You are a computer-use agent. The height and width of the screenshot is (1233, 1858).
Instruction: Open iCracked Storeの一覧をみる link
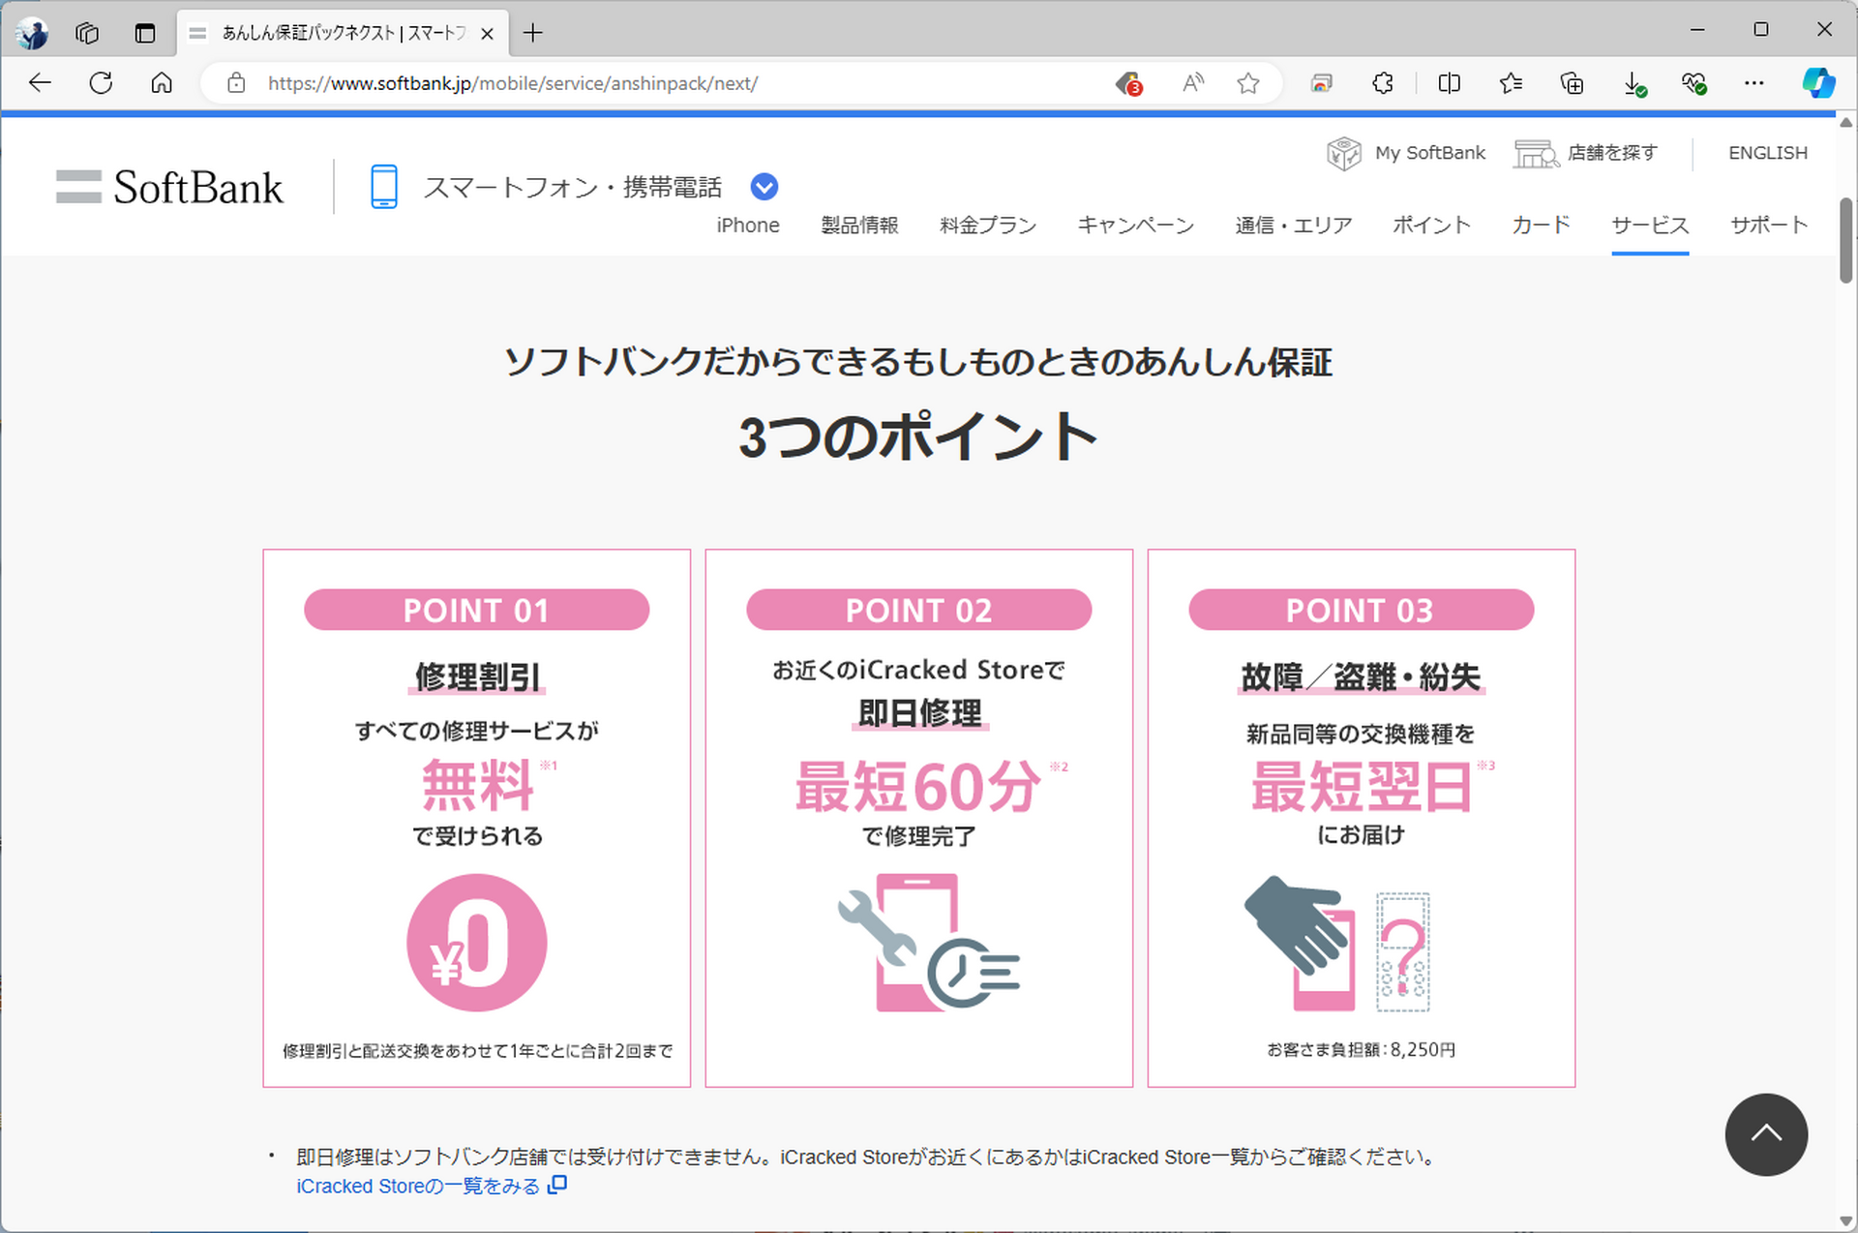(x=431, y=1186)
